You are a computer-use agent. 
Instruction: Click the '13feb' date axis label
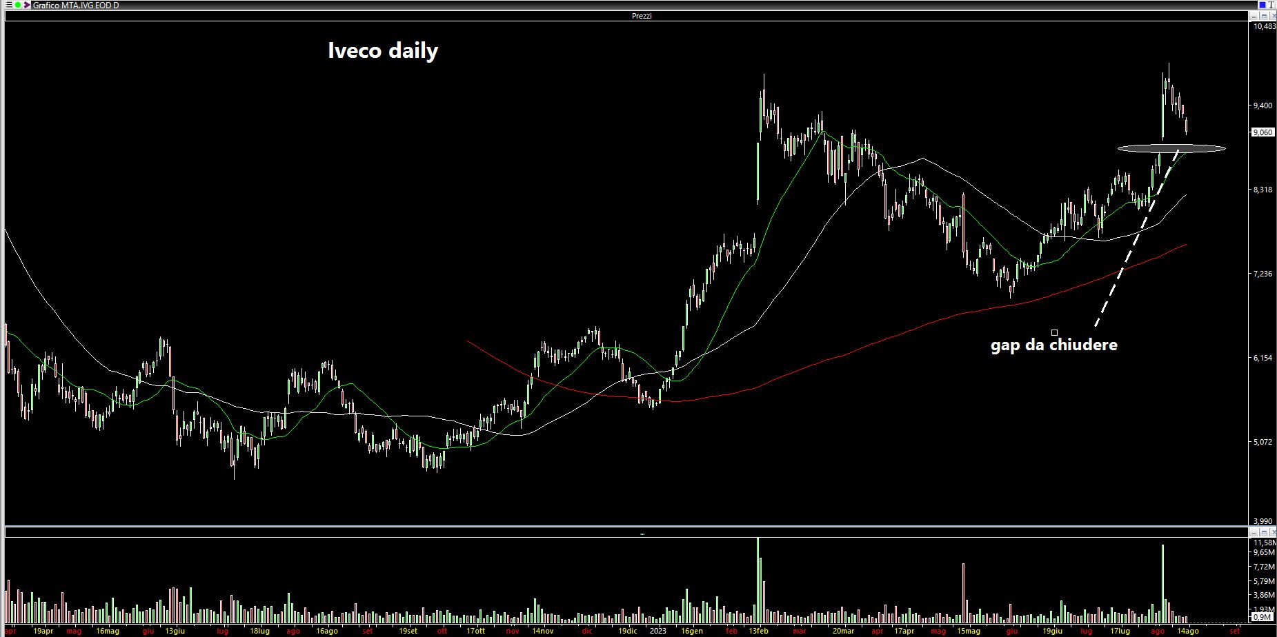759,631
